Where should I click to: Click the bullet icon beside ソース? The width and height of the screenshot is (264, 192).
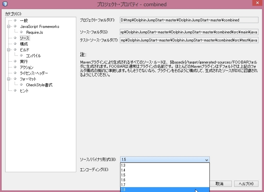click(15, 38)
